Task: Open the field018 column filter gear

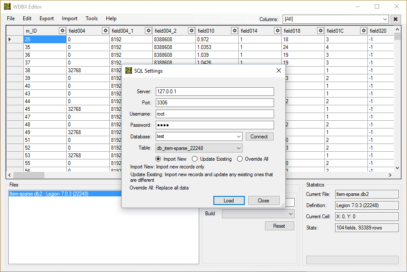Action: pyautogui.click(x=321, y=31)
